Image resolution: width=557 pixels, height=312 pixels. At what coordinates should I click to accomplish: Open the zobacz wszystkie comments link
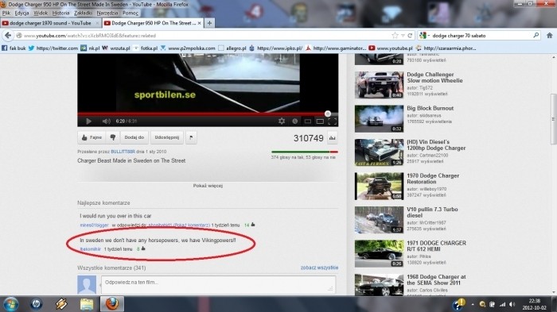click(319, 268)
